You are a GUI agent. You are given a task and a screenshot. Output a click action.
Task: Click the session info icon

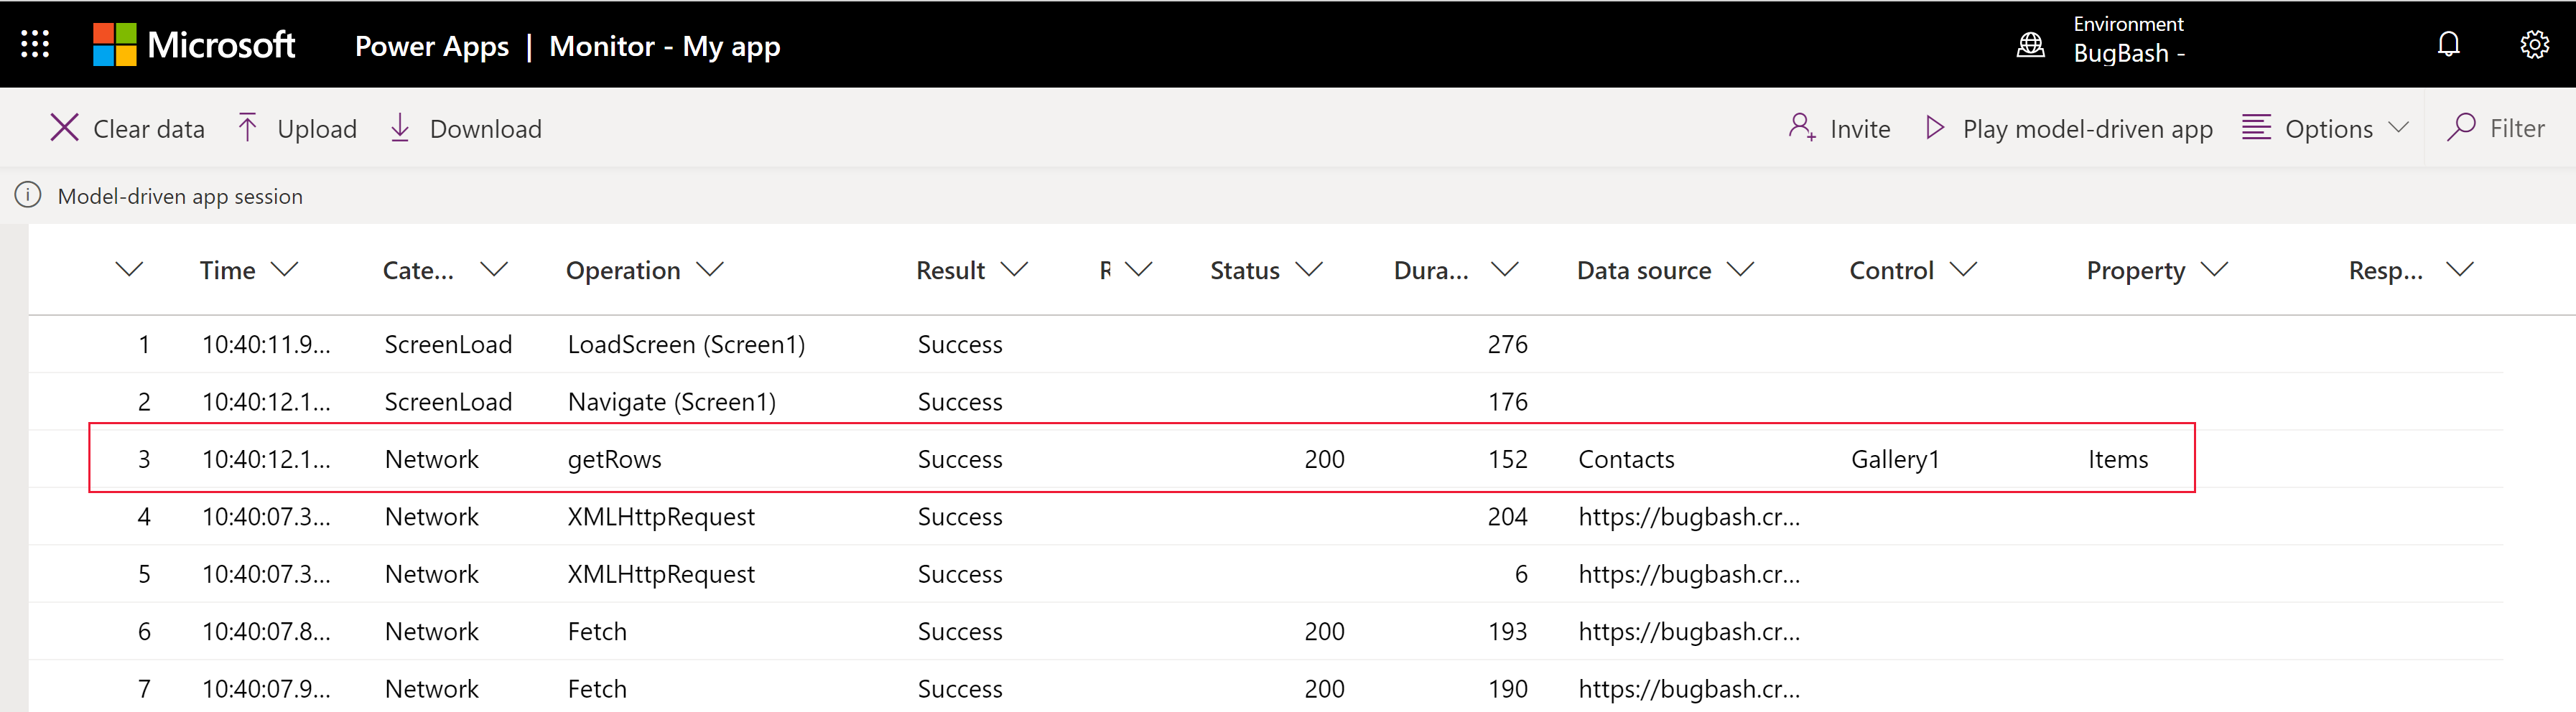(x=28, y=195)
